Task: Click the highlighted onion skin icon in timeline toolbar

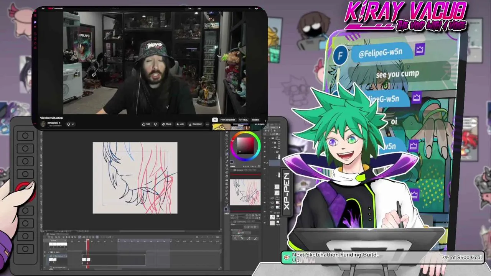Action: point(97,237)
